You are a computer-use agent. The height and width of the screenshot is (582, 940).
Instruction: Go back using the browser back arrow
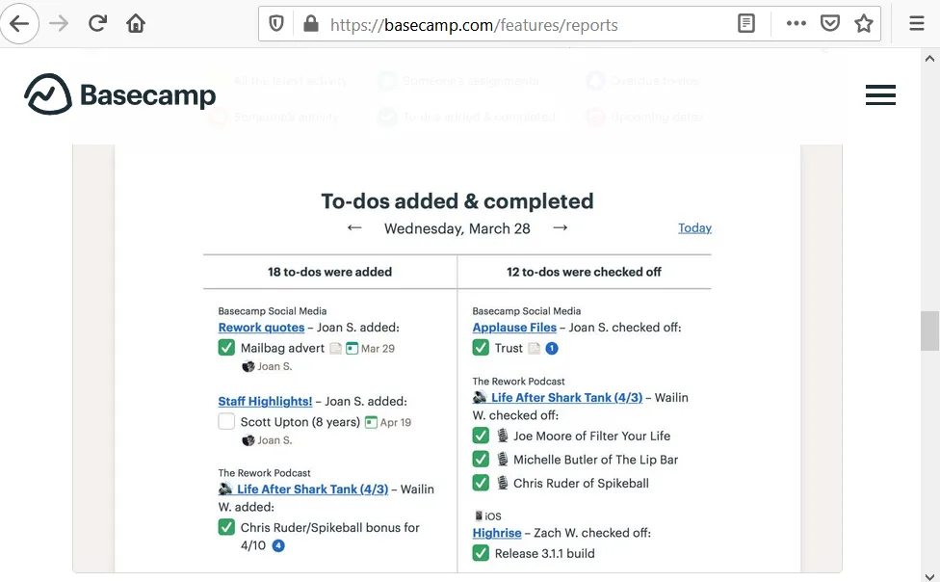(x=19, y=24)
